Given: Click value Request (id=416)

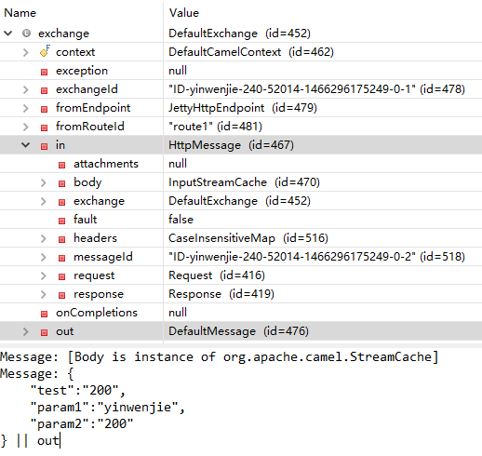Looking at the screenshot, I should point(217,275).
